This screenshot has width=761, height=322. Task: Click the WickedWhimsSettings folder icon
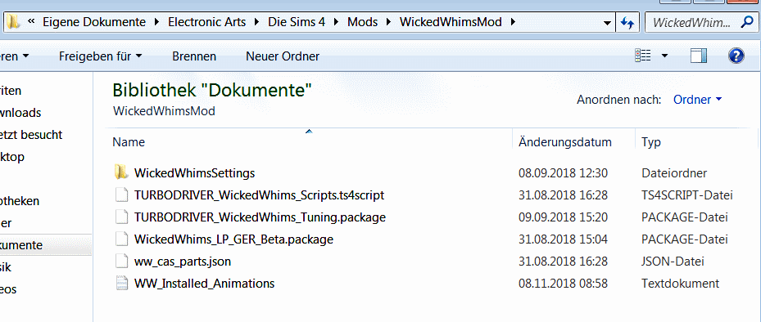coord(121,172)
